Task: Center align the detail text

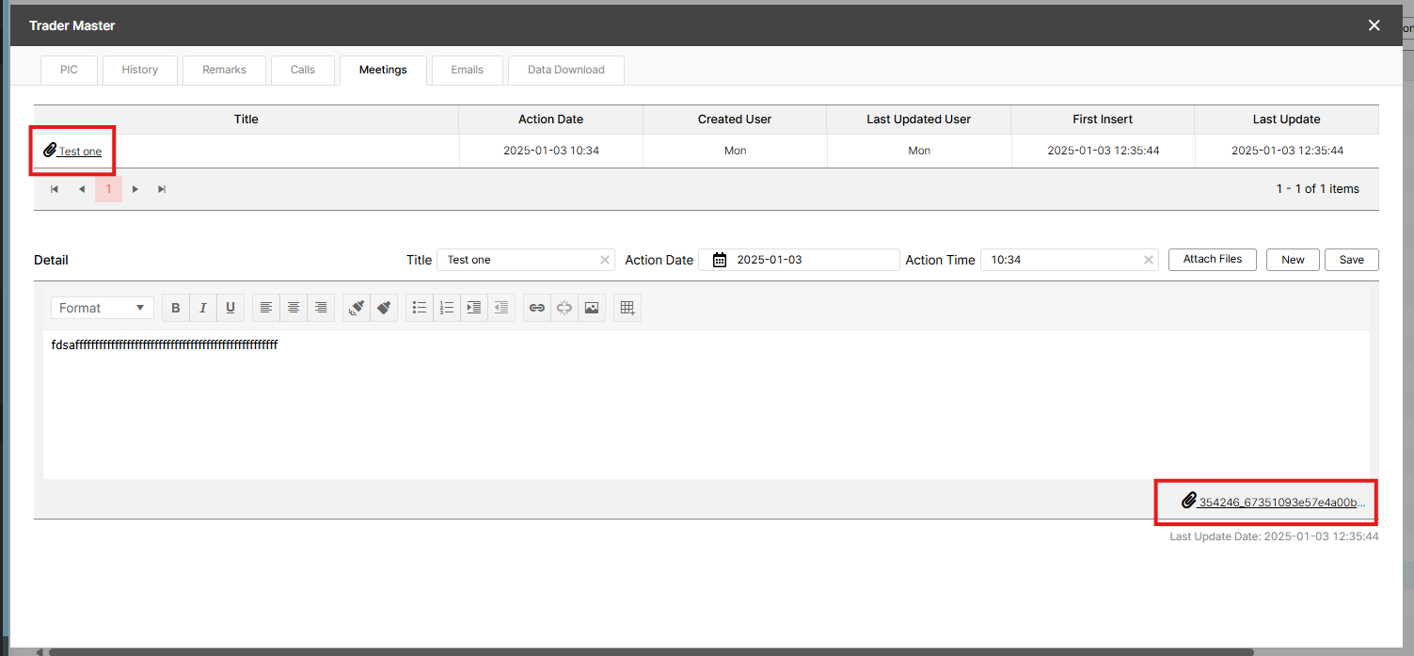Action: click(x=294, y=308)
